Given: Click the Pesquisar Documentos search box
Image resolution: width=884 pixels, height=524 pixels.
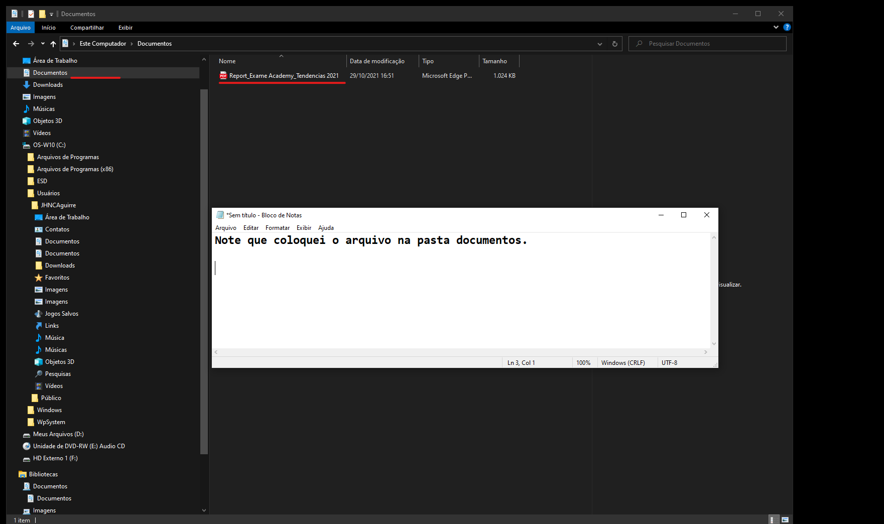Looking at the screenshot, I should tap(707, 44).
